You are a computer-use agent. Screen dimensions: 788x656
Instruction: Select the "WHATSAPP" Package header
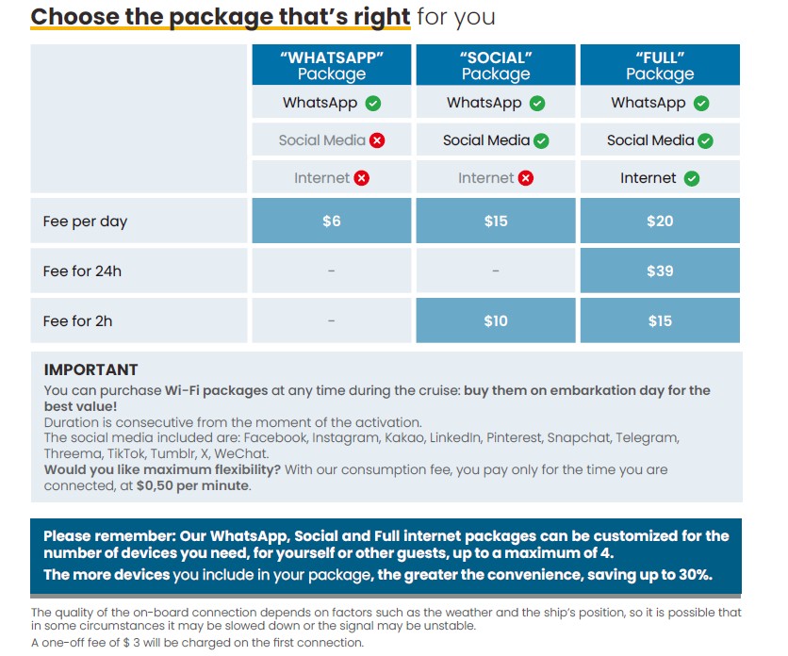point(332,65)
